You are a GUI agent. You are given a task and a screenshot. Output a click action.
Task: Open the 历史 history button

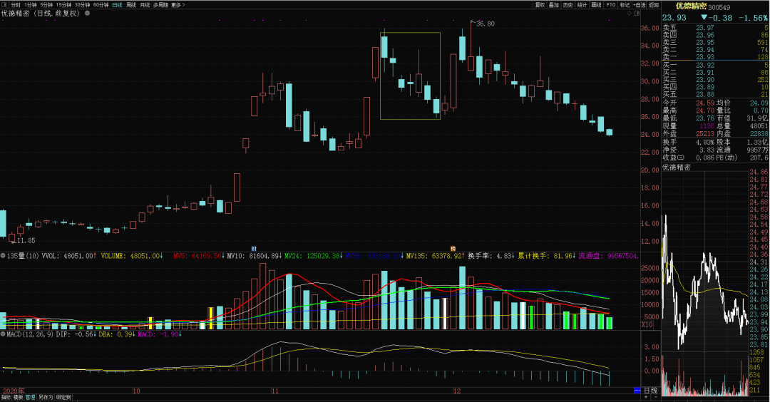click(568, 5)
